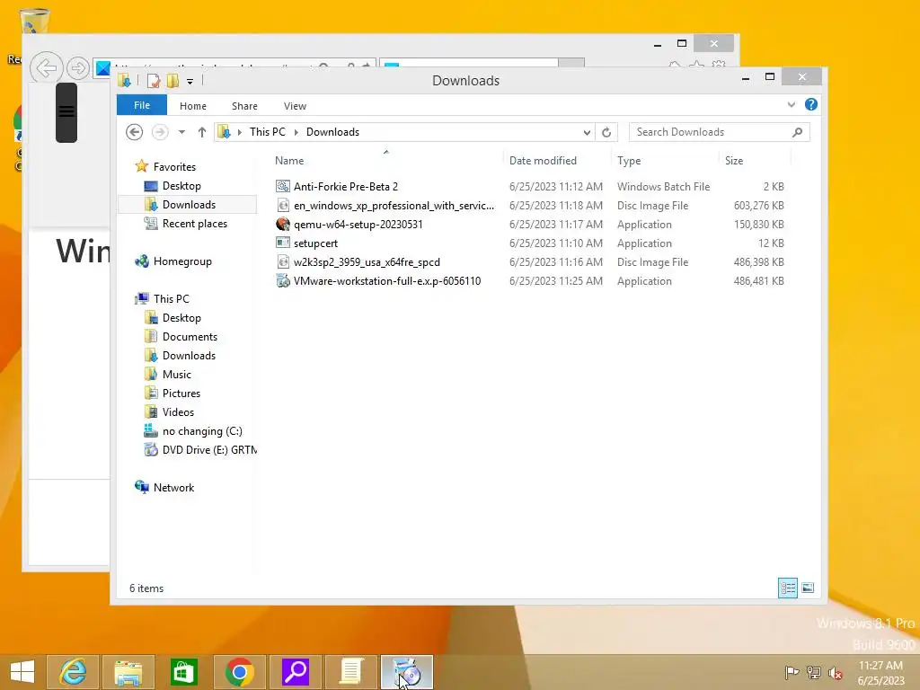Image resolution: width=920 pixels, height=690 pixels.
Task: Open Customize Quick Access Toolbar dropdown
Action: click(x=190, y=82)
